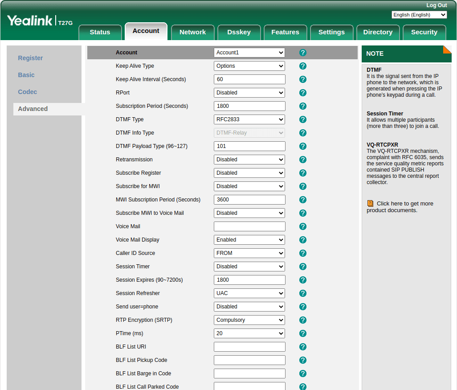Show help for BLF List URI
This screenshot has width=457, height=390.
tap(303, 347)
